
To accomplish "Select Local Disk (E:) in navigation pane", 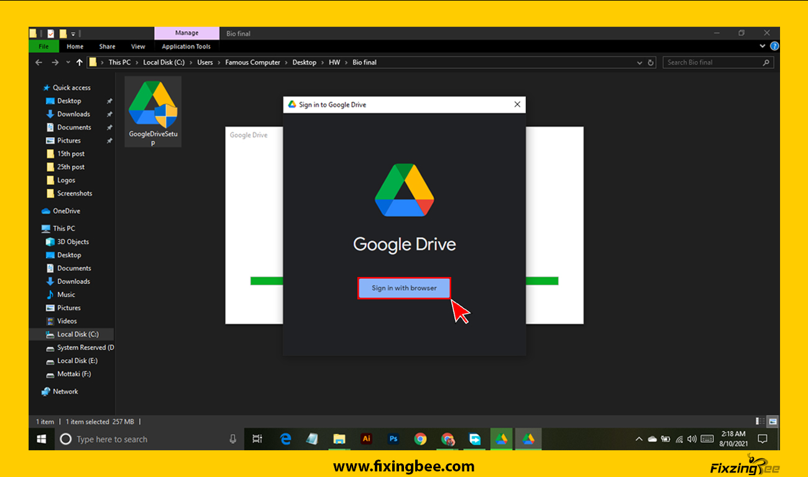I will (77, 361).
